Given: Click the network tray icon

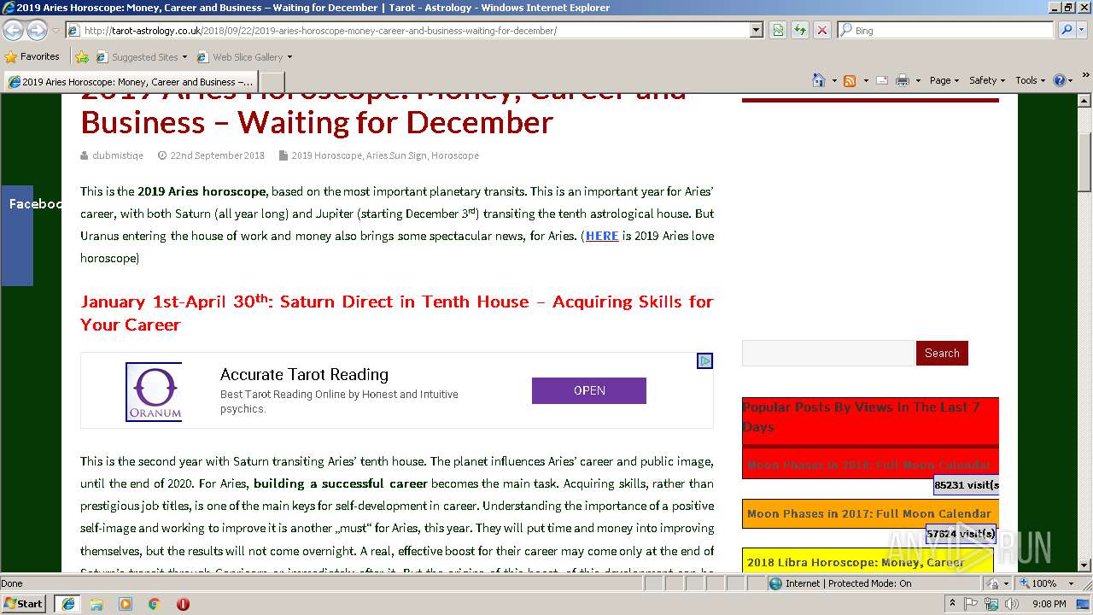Looking at the screenshot, I should [x=991, y=603].
